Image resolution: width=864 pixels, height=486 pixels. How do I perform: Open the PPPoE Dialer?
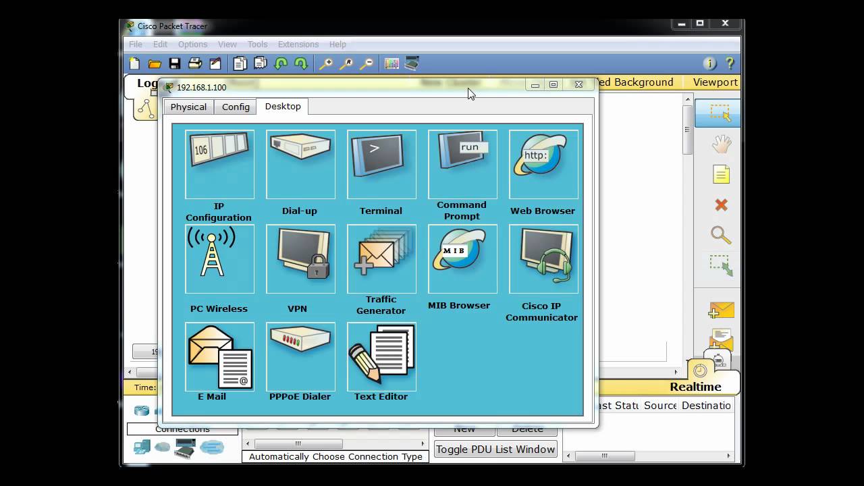click(x=300, y=357)
